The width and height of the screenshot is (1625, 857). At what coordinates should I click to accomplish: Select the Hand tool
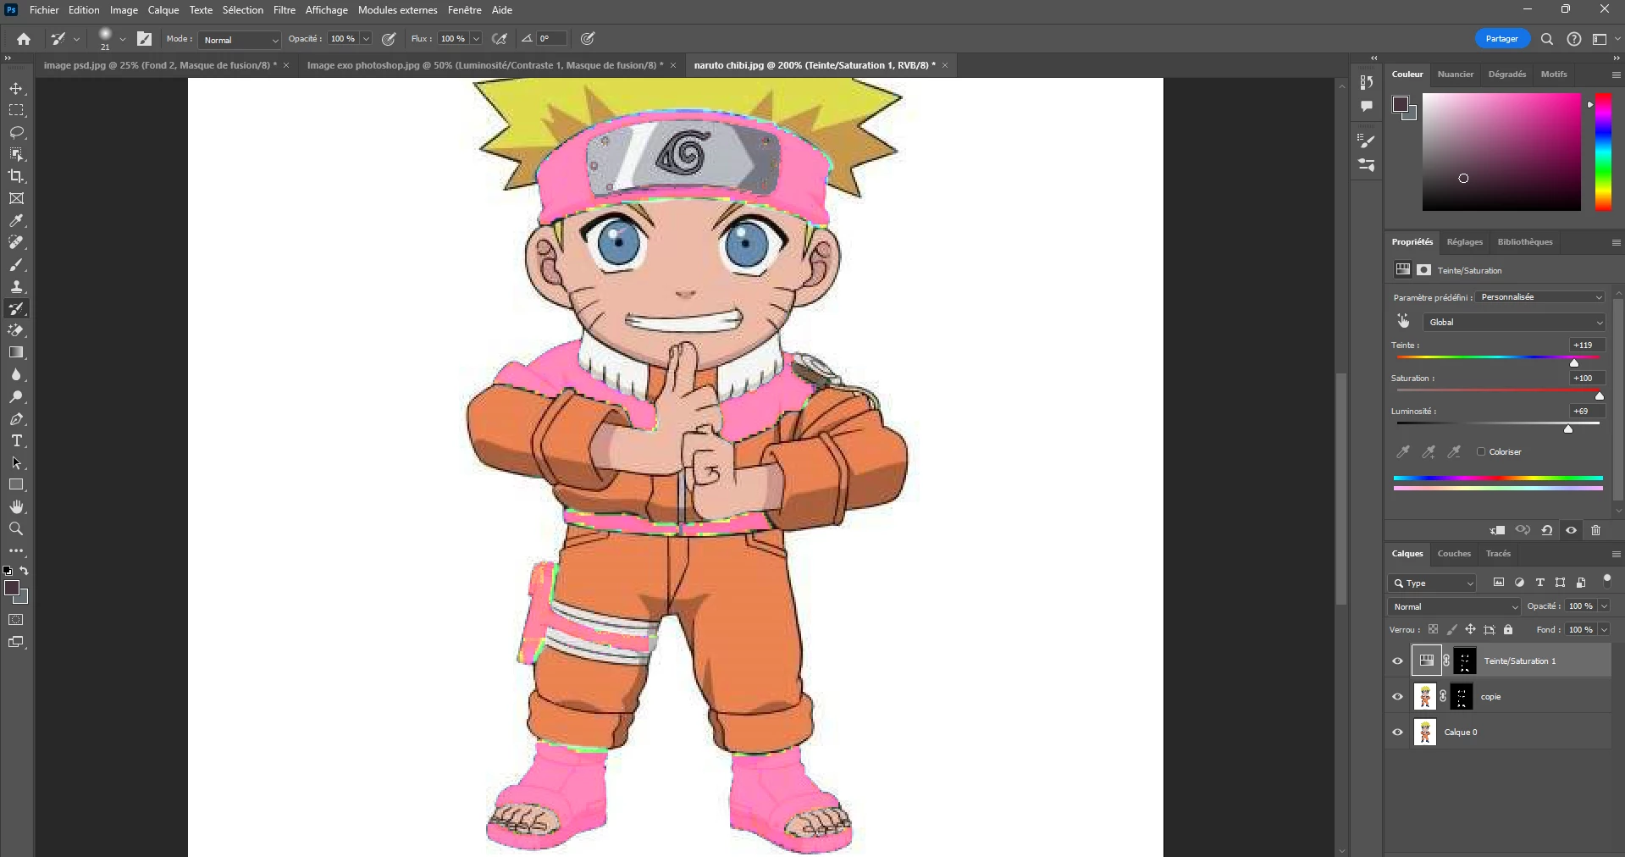pos(16,507)
